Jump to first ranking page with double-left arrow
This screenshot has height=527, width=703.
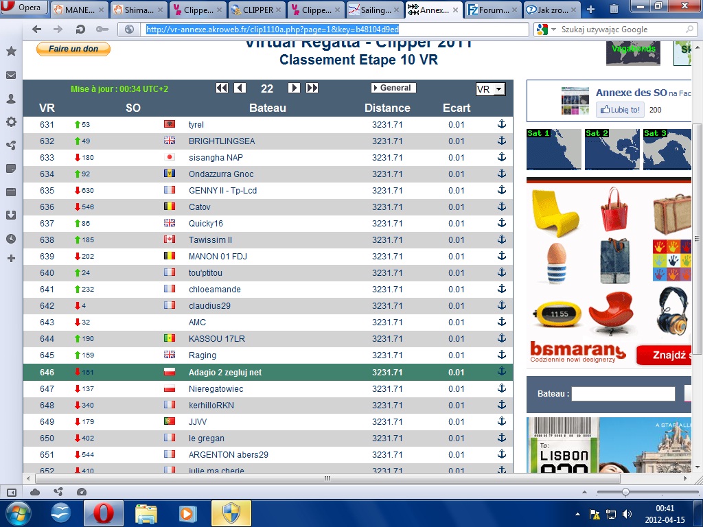click(x=222, y=88)
